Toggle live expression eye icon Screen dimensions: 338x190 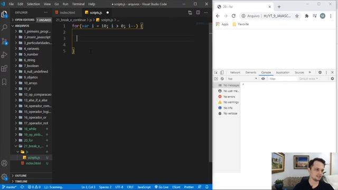click(263, 79)
